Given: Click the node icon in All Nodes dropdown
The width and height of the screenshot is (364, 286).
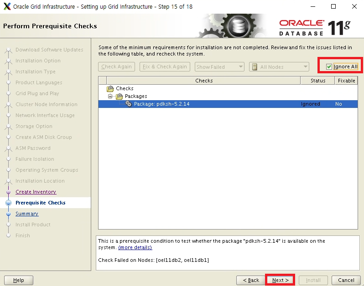Looking at the screenshot, I should point(255,67).
